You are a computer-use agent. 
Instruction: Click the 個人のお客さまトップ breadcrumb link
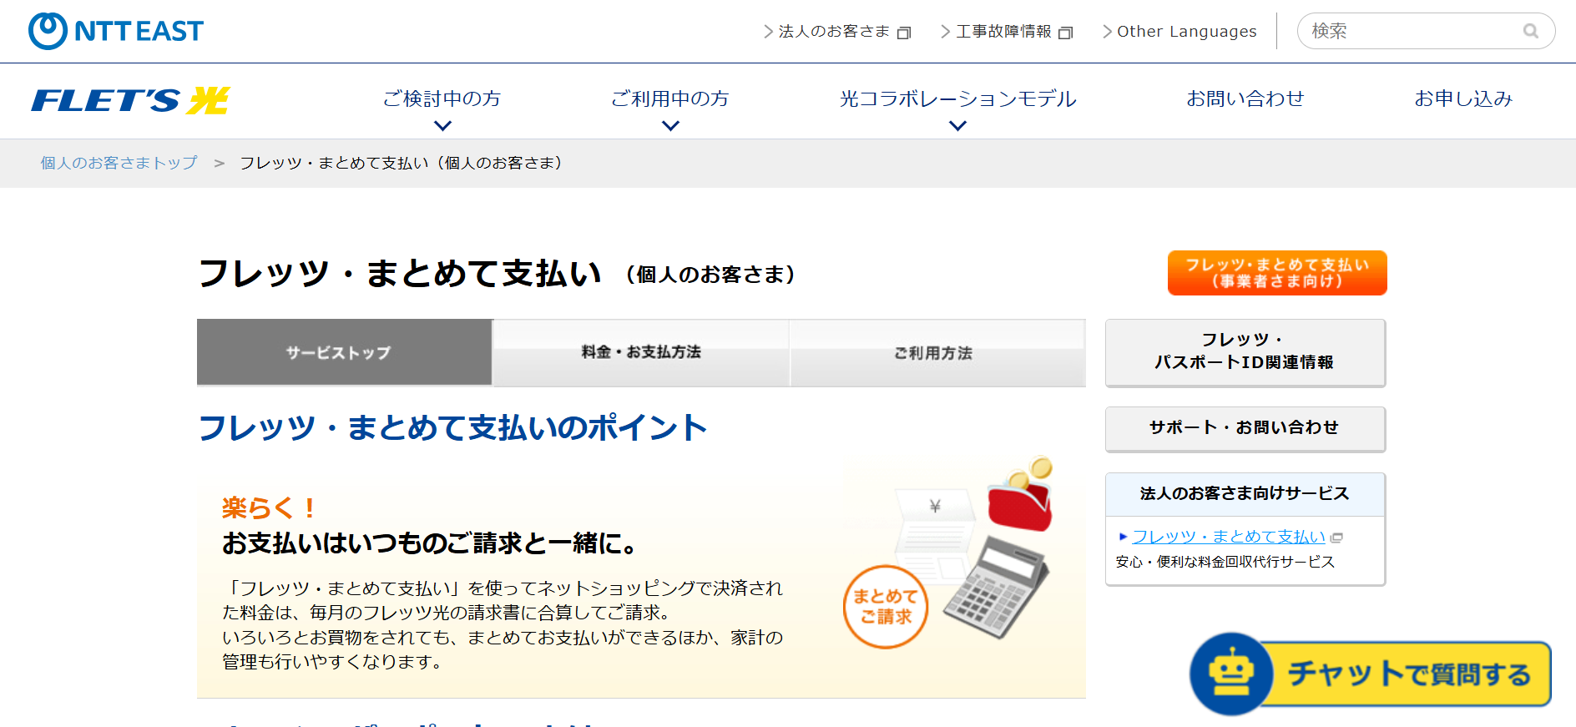click(119, 163)
